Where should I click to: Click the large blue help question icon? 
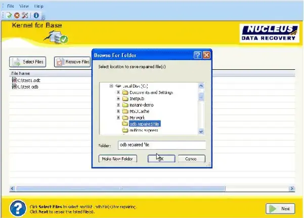[18, 208]
